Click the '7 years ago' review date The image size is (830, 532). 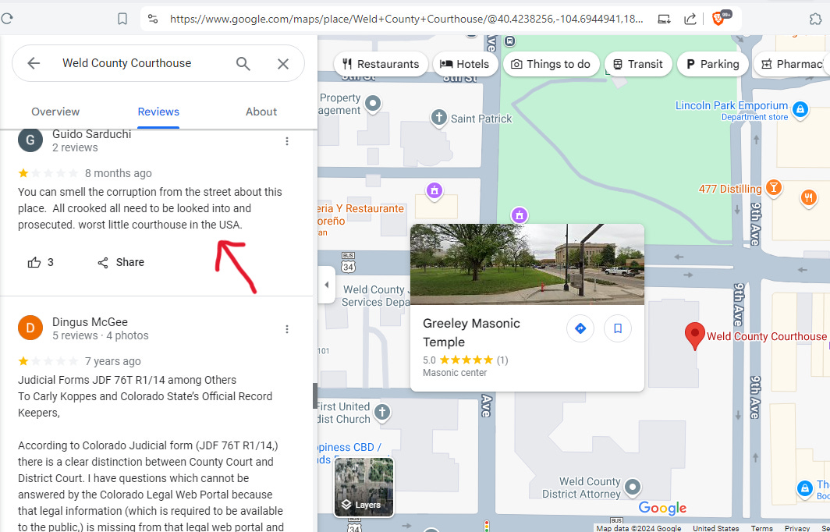point(113,361)
